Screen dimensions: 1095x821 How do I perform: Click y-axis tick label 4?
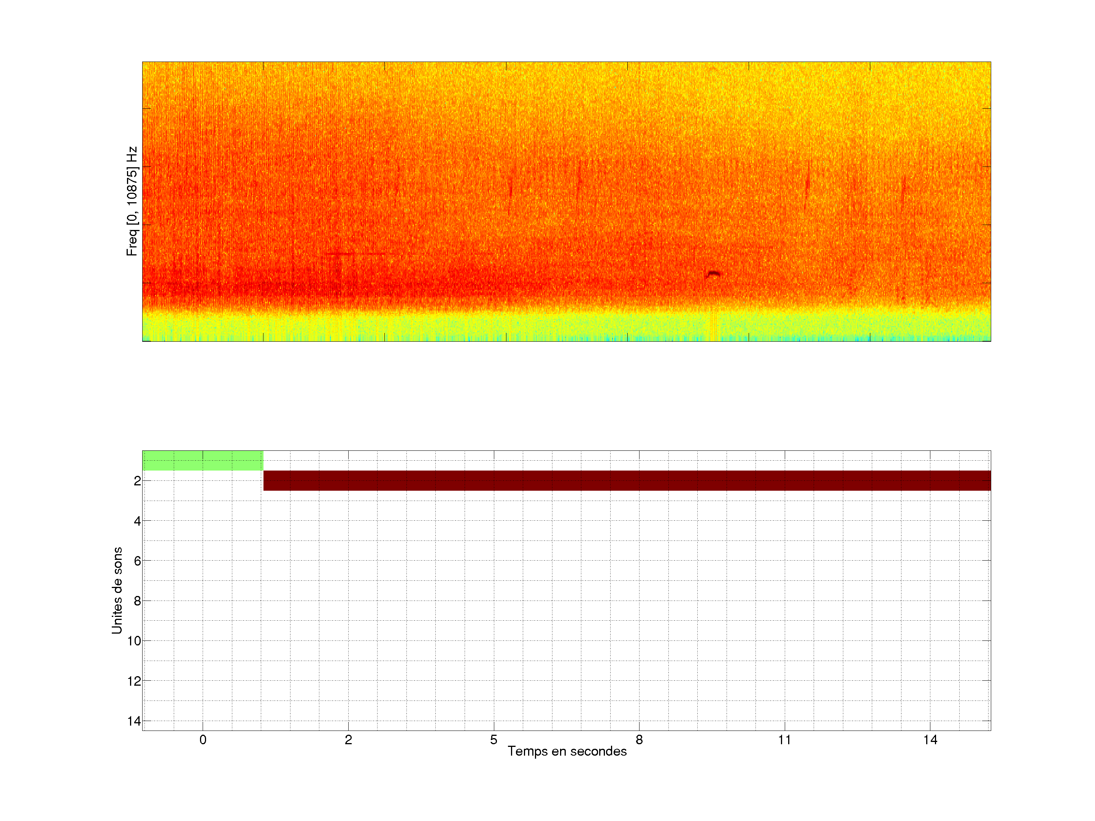point(137,521)
